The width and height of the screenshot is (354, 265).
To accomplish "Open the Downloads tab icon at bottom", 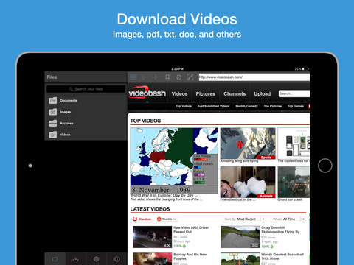I will tap(76, 259).
